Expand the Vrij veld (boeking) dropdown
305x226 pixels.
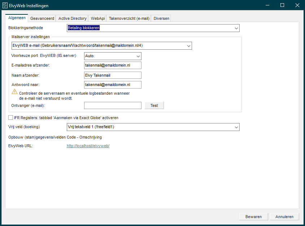coord(153,127)
